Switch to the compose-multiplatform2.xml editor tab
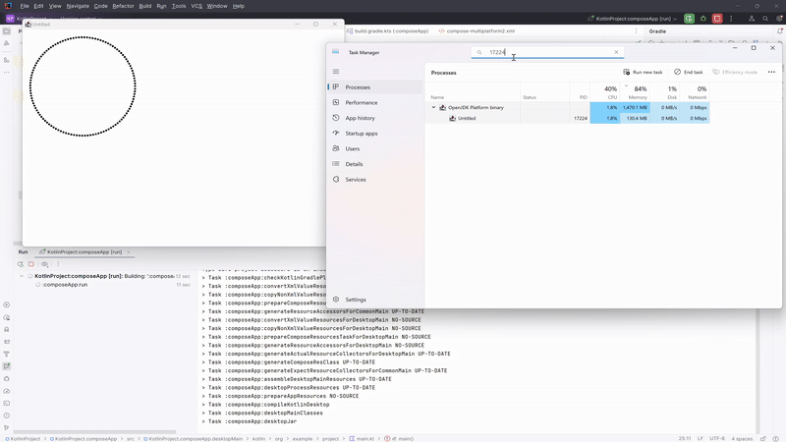786x442 pixels. (477, 31)
